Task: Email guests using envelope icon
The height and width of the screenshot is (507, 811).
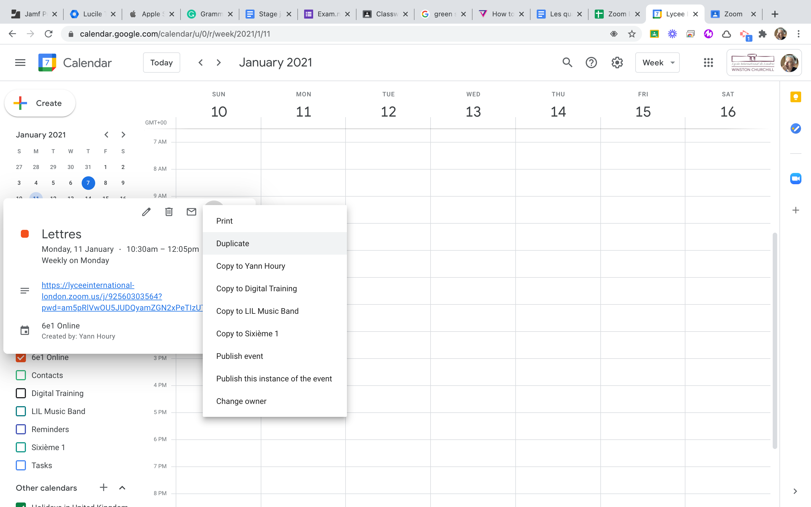Action: (191, 212)
